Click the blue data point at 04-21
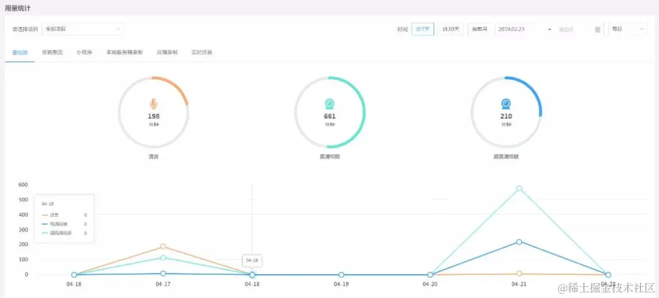 [519, 242]
